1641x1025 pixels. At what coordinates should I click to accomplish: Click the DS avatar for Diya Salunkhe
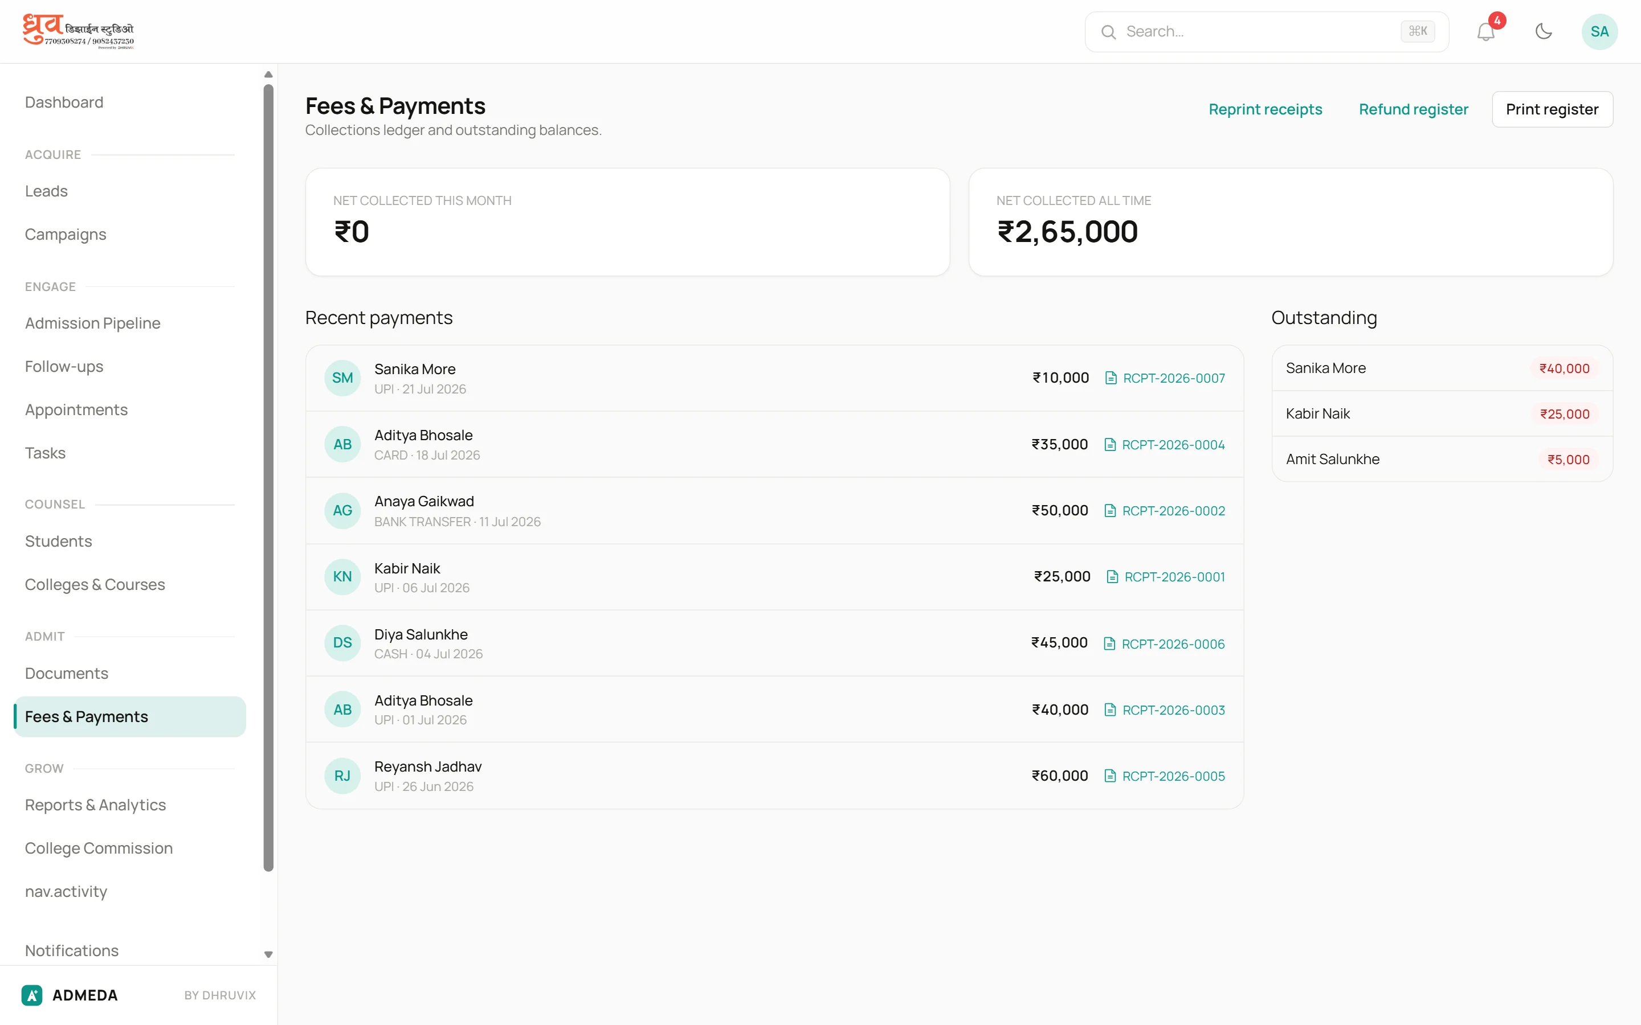click(x=342, y=643)
